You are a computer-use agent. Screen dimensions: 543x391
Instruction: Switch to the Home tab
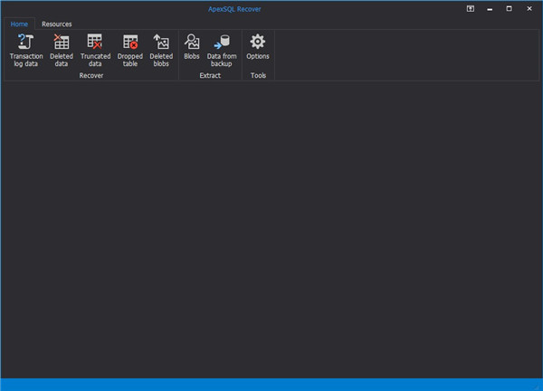[x=19, y=24]
